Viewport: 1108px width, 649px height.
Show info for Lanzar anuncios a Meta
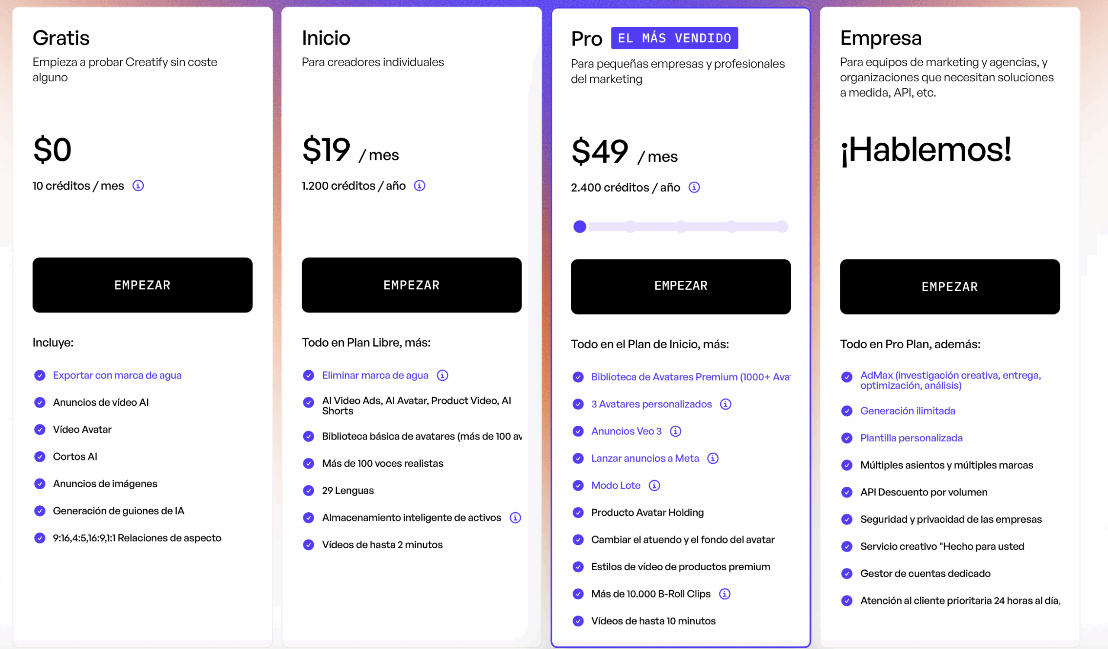713,459
